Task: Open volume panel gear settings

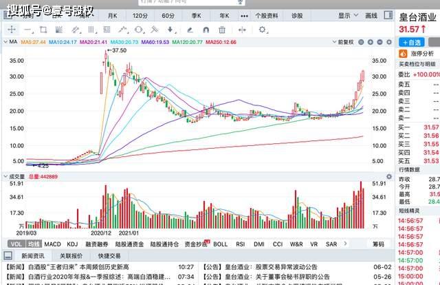Action: tap(389, 176)
